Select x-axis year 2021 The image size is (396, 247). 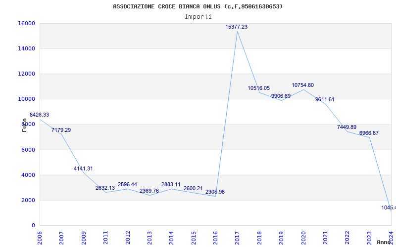[325, 238]
